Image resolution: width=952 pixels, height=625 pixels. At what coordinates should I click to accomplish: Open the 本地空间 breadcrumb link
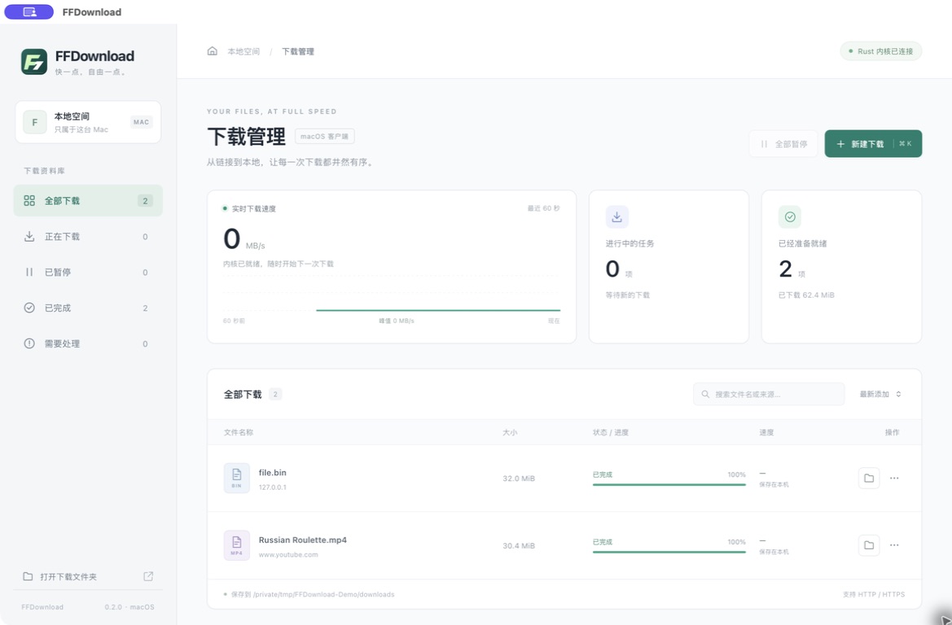[x=243, y=51]
